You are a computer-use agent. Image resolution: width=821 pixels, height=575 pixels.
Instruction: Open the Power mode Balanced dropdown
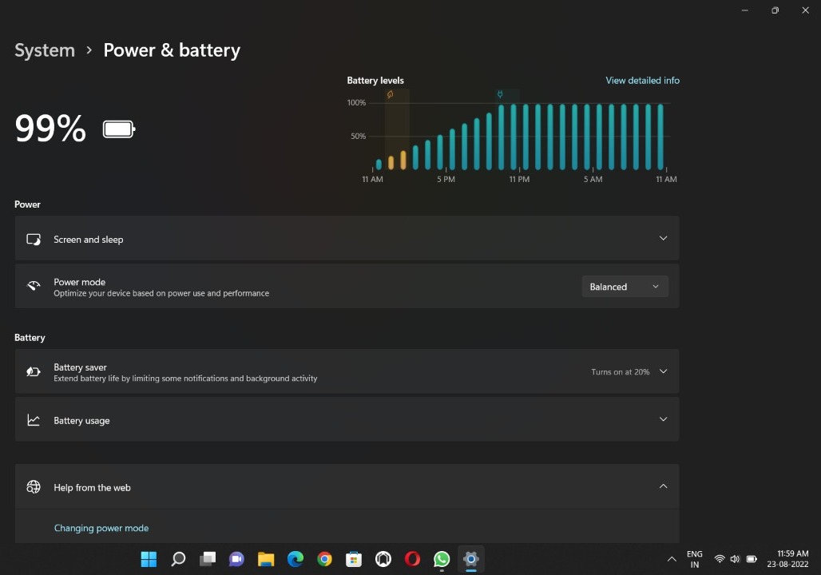tap(625, 287)
